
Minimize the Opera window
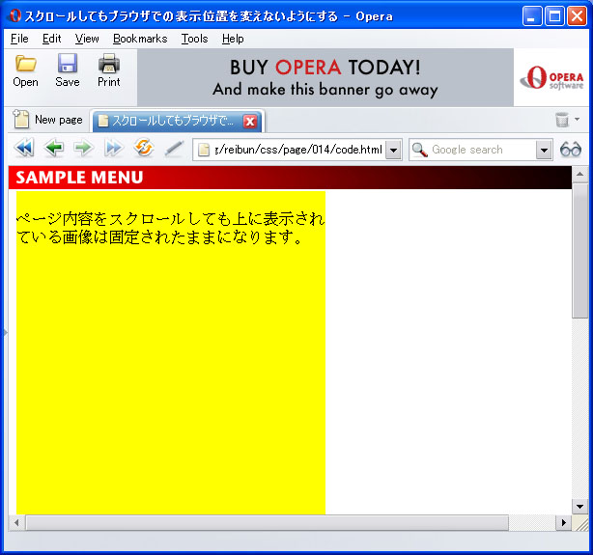(532, 16)
